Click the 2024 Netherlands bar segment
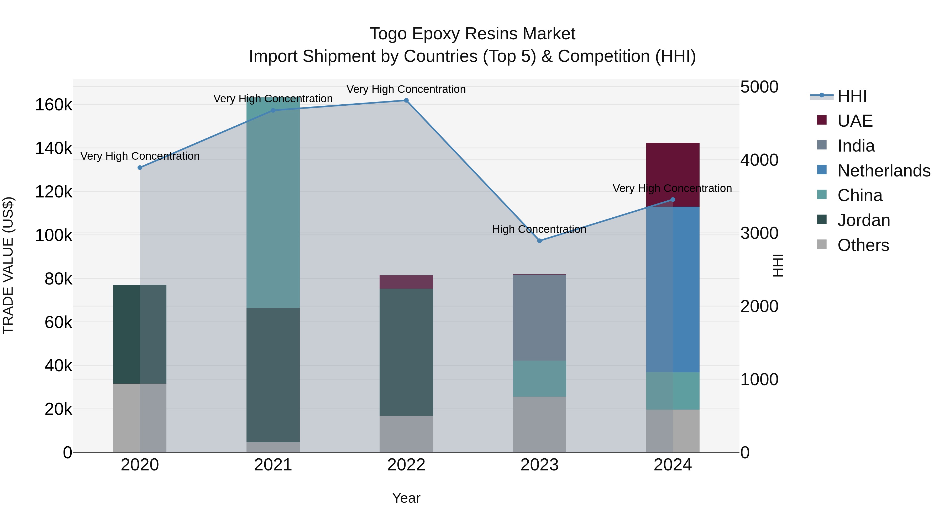The width and height of the screenshot is (945, 531). coord(673,289)
